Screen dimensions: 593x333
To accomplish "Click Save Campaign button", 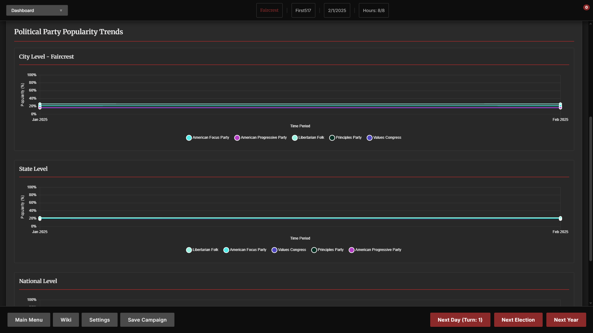I will point(147,320).
